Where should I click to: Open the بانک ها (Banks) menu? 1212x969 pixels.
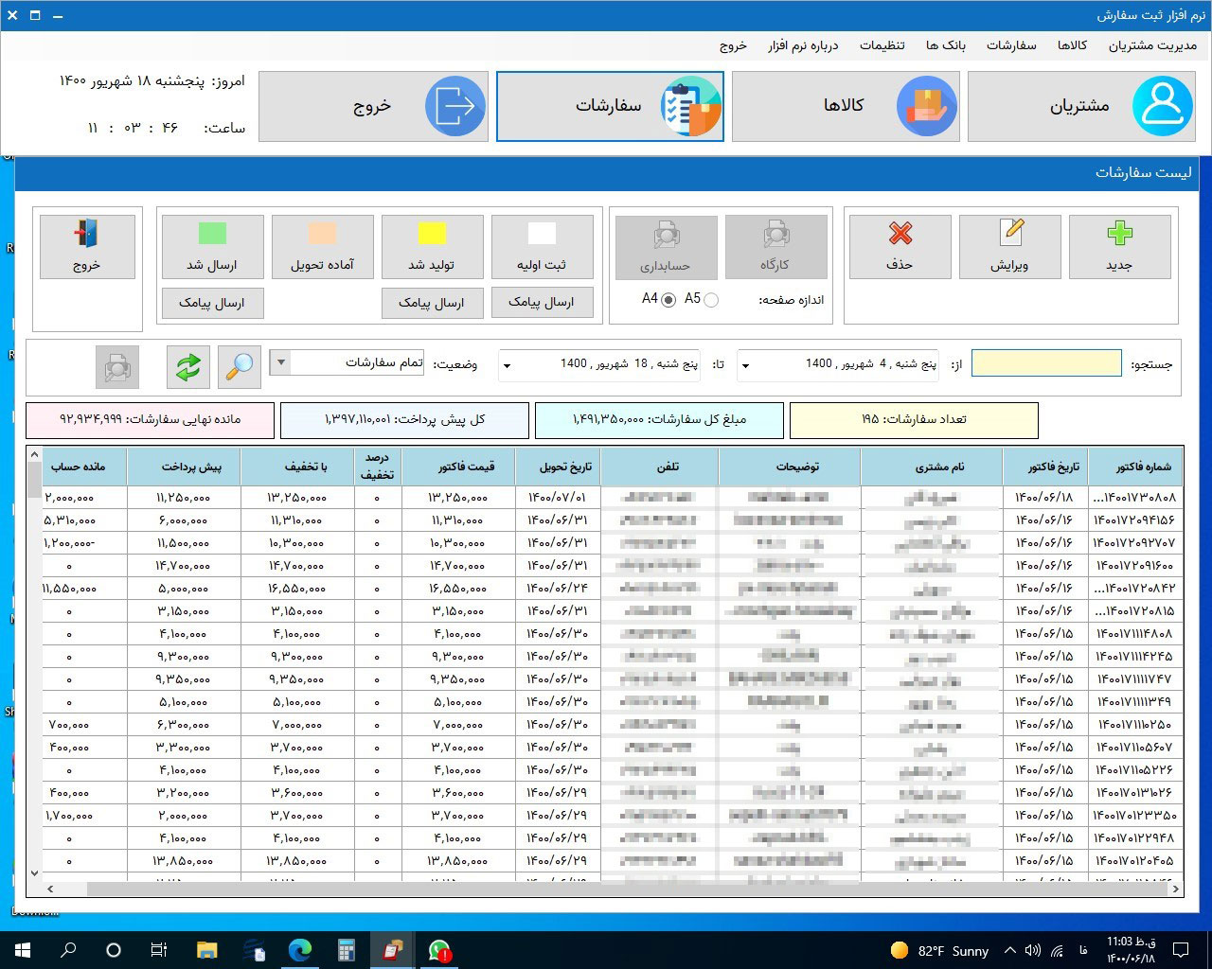945,45
